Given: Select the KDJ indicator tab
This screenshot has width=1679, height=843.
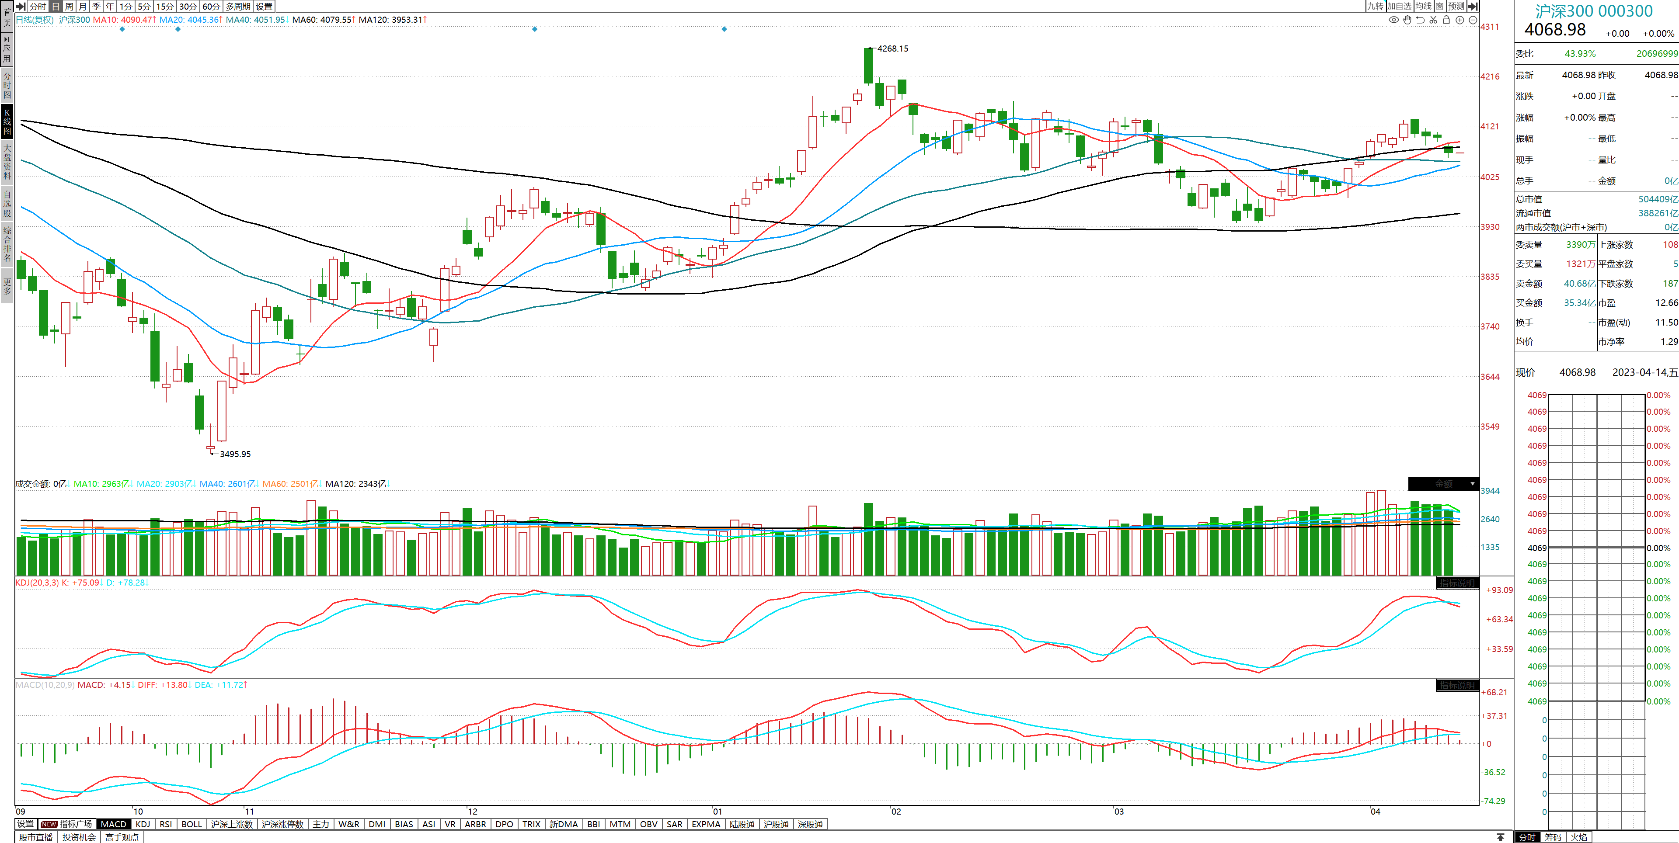Looking at the screenshot, I should 143,824.
